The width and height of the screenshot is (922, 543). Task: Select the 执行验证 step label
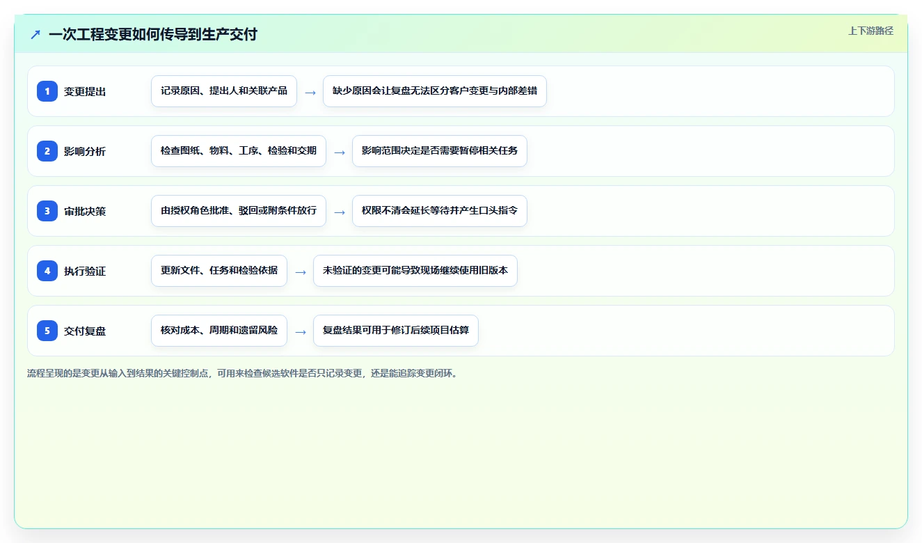85,271
